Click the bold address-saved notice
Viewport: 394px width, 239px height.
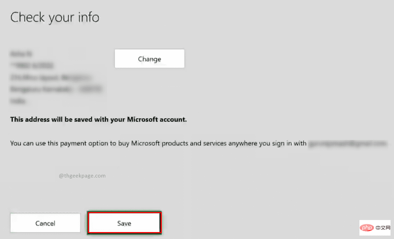[98, 120]
